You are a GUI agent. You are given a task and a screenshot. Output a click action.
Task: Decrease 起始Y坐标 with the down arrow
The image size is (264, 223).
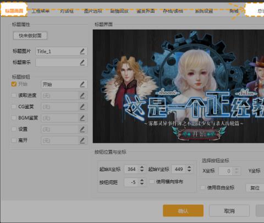click(189, 170)
